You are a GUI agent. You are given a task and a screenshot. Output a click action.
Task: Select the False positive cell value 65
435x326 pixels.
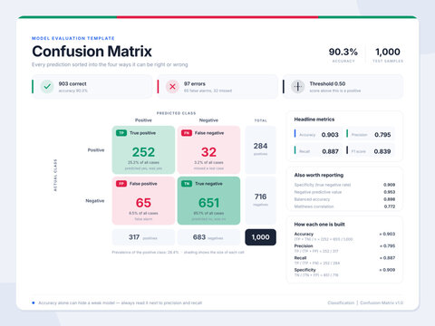tap(143, 203)
